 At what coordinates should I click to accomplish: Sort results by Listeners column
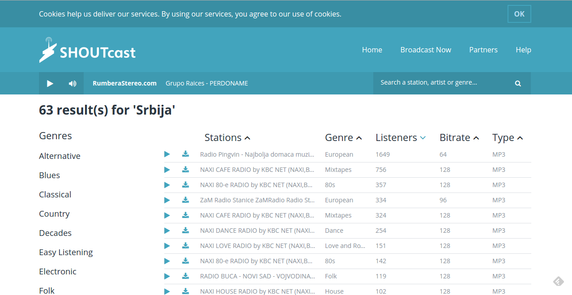(x=400, y=138)
